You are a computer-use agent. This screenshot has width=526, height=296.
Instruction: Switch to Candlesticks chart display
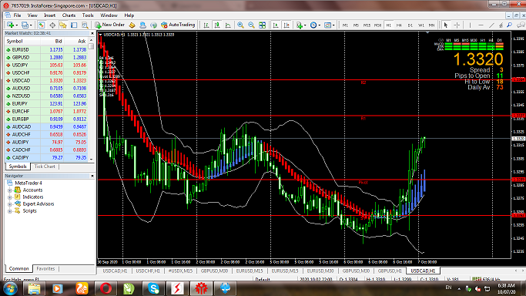pyautogui.click(x=217, y=25)
